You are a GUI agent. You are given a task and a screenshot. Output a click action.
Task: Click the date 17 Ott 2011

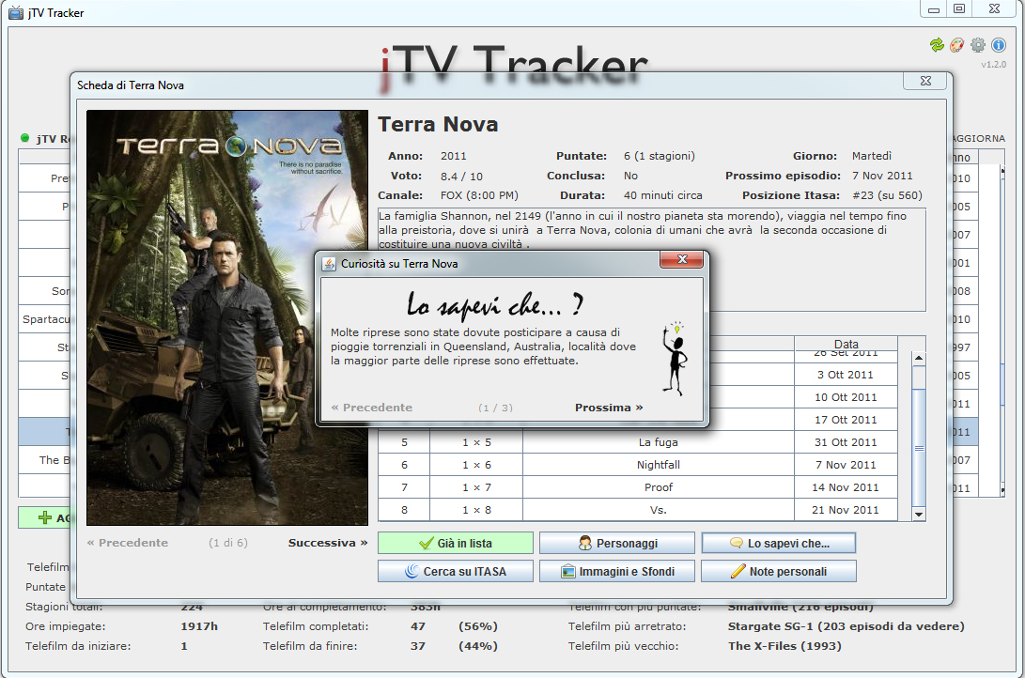click(846, 420)
